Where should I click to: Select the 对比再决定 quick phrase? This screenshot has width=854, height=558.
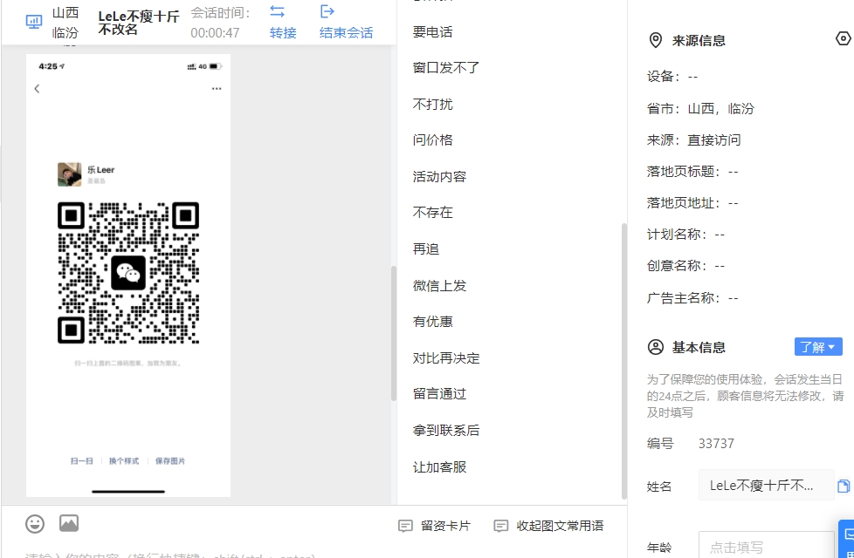pos(446,357)
